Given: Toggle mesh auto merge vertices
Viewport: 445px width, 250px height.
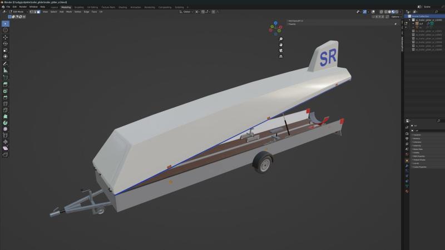Looking at the screenshot, I should 387,17.
